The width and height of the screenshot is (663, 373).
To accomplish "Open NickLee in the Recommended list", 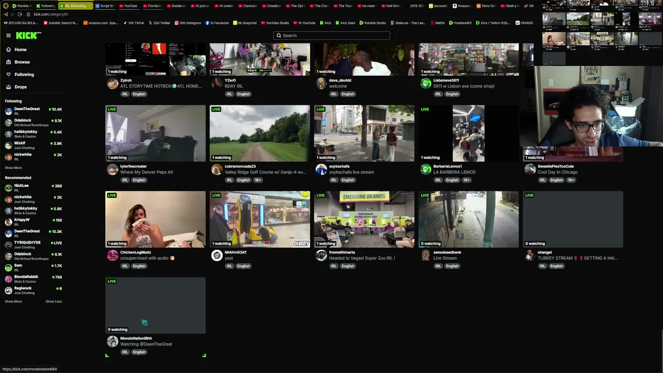I will [x=33, y=188].
